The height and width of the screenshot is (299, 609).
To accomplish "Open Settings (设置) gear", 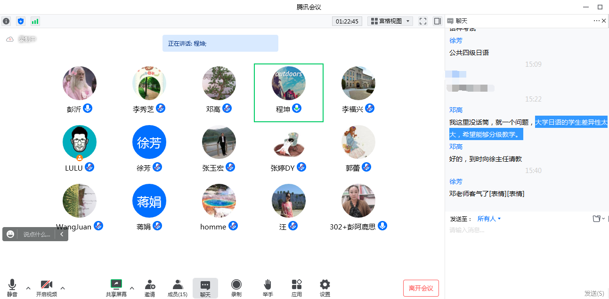I will point(325,288).
